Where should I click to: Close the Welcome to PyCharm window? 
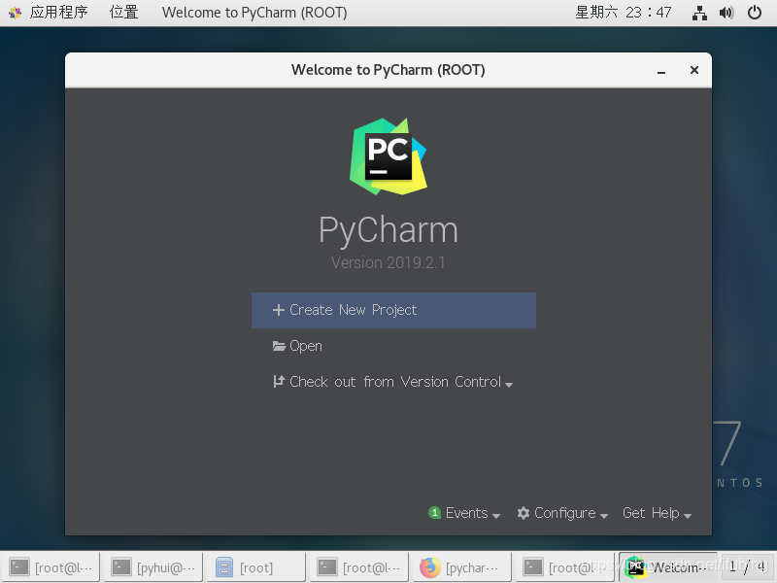[x=694, y=70]
